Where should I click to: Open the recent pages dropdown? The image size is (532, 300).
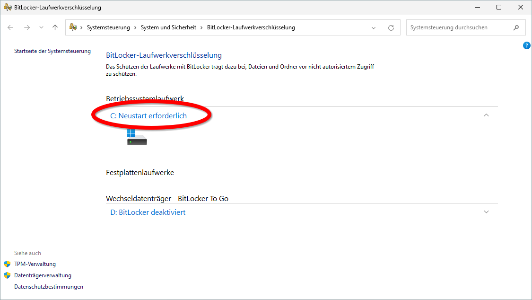pos(41,27)
